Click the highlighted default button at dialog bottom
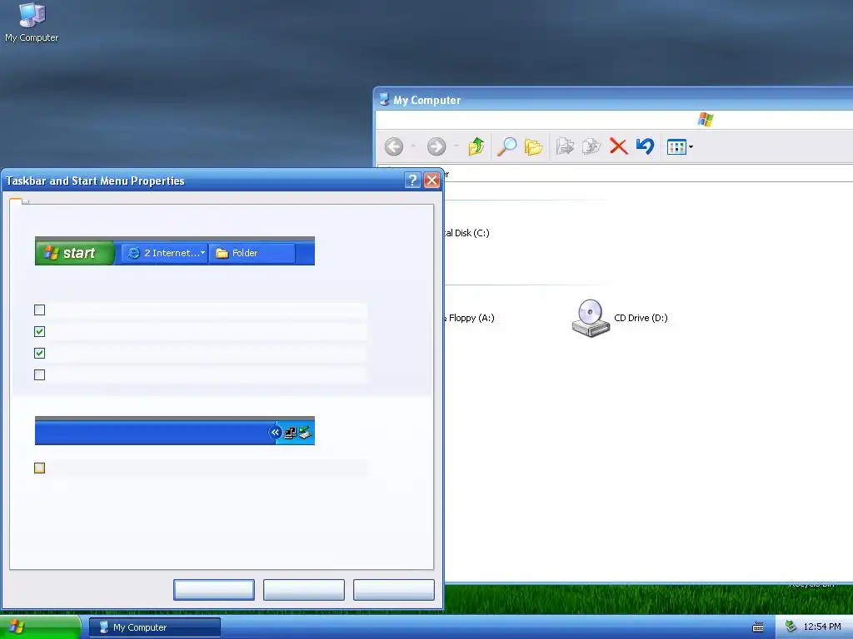Viewport: 853px width, 639px height. pos(214,590)
